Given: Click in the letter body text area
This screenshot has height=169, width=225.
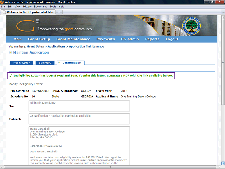Looking at the screenshot, I should click(79, 146).
